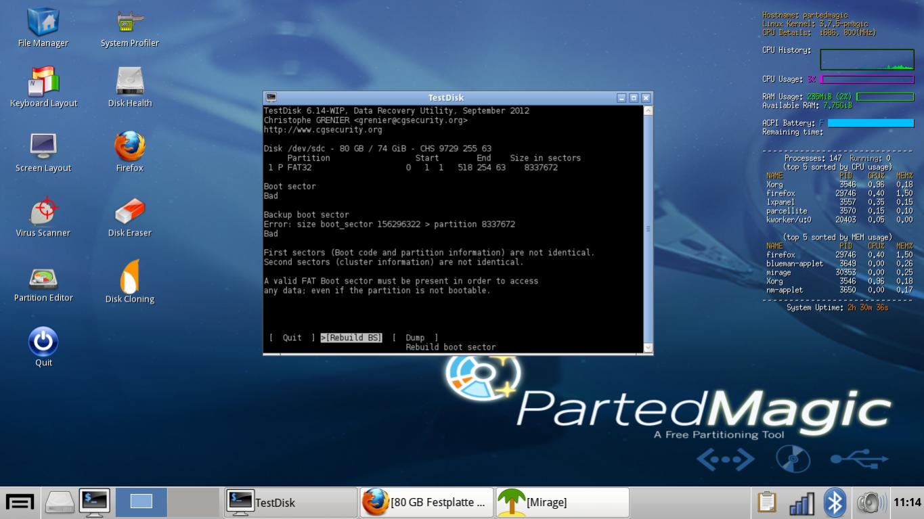Click the blueman-applet process row
Viewport: 924px width, 519px height.
click(x=839, y=263)
